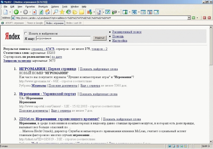Switch to the 'Поиск в Google' tab
This screenshot has width=213, height=149.
tap(35, 23)
